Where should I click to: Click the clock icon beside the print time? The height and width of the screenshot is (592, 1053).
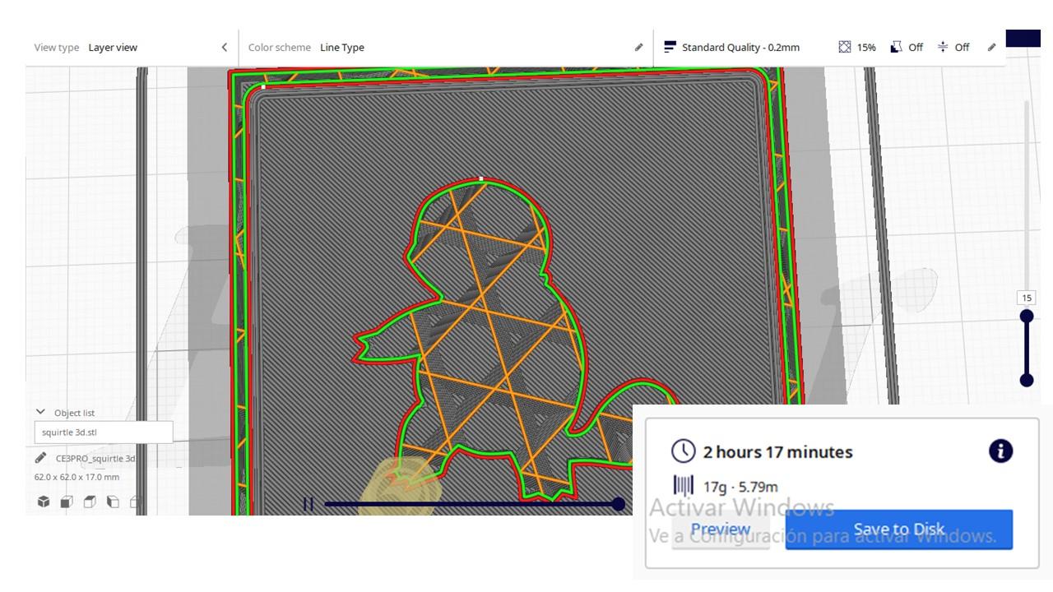coord(684,451)
